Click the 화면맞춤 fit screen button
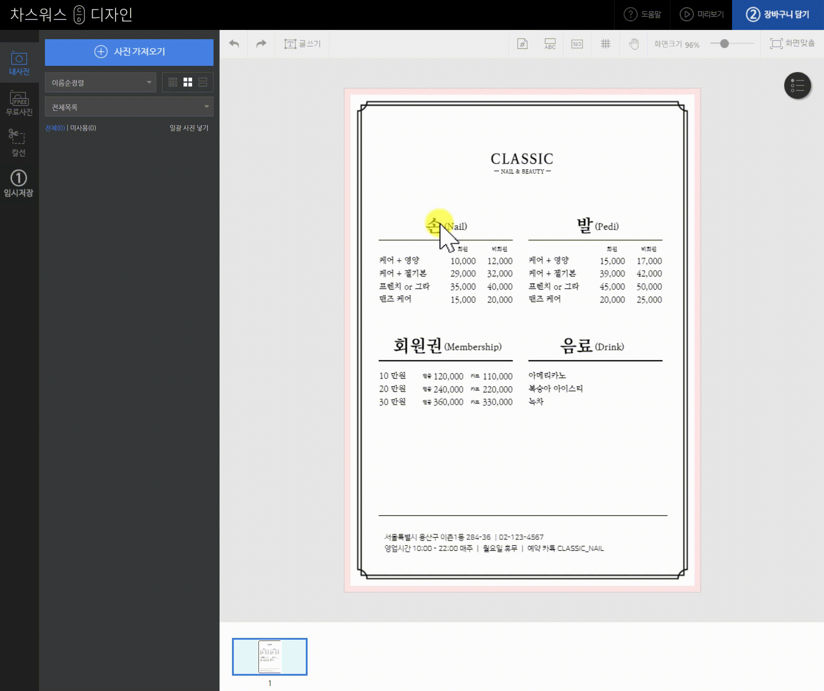The width and height of the screenshot is (824, 691). [x=792, y=43]
